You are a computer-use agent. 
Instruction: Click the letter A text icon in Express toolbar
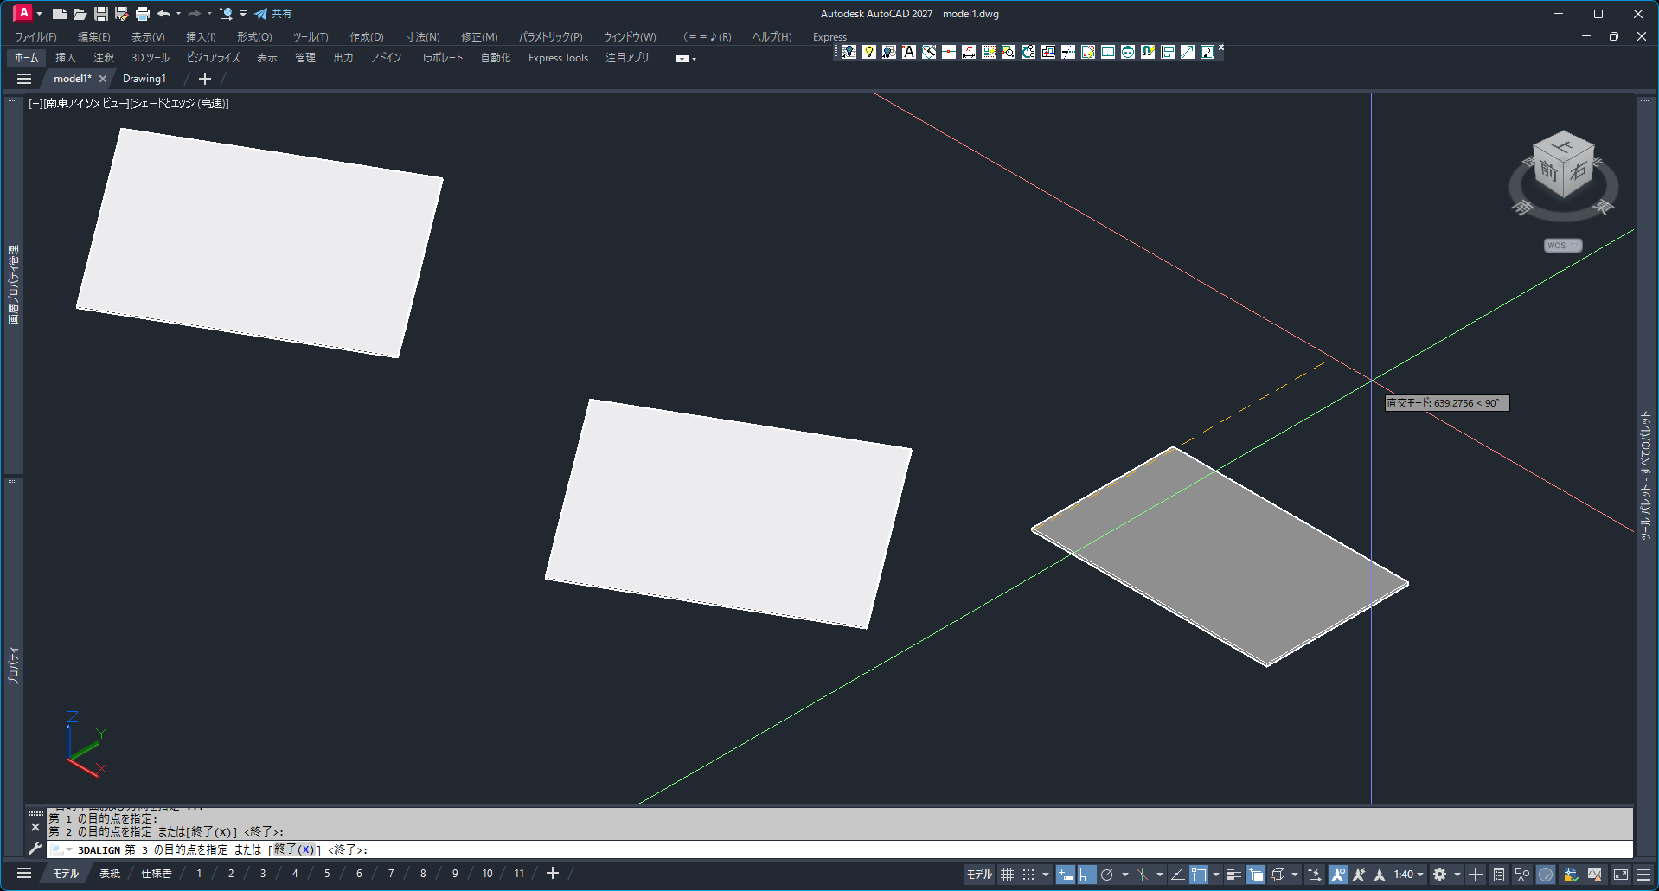pos(909,52)
